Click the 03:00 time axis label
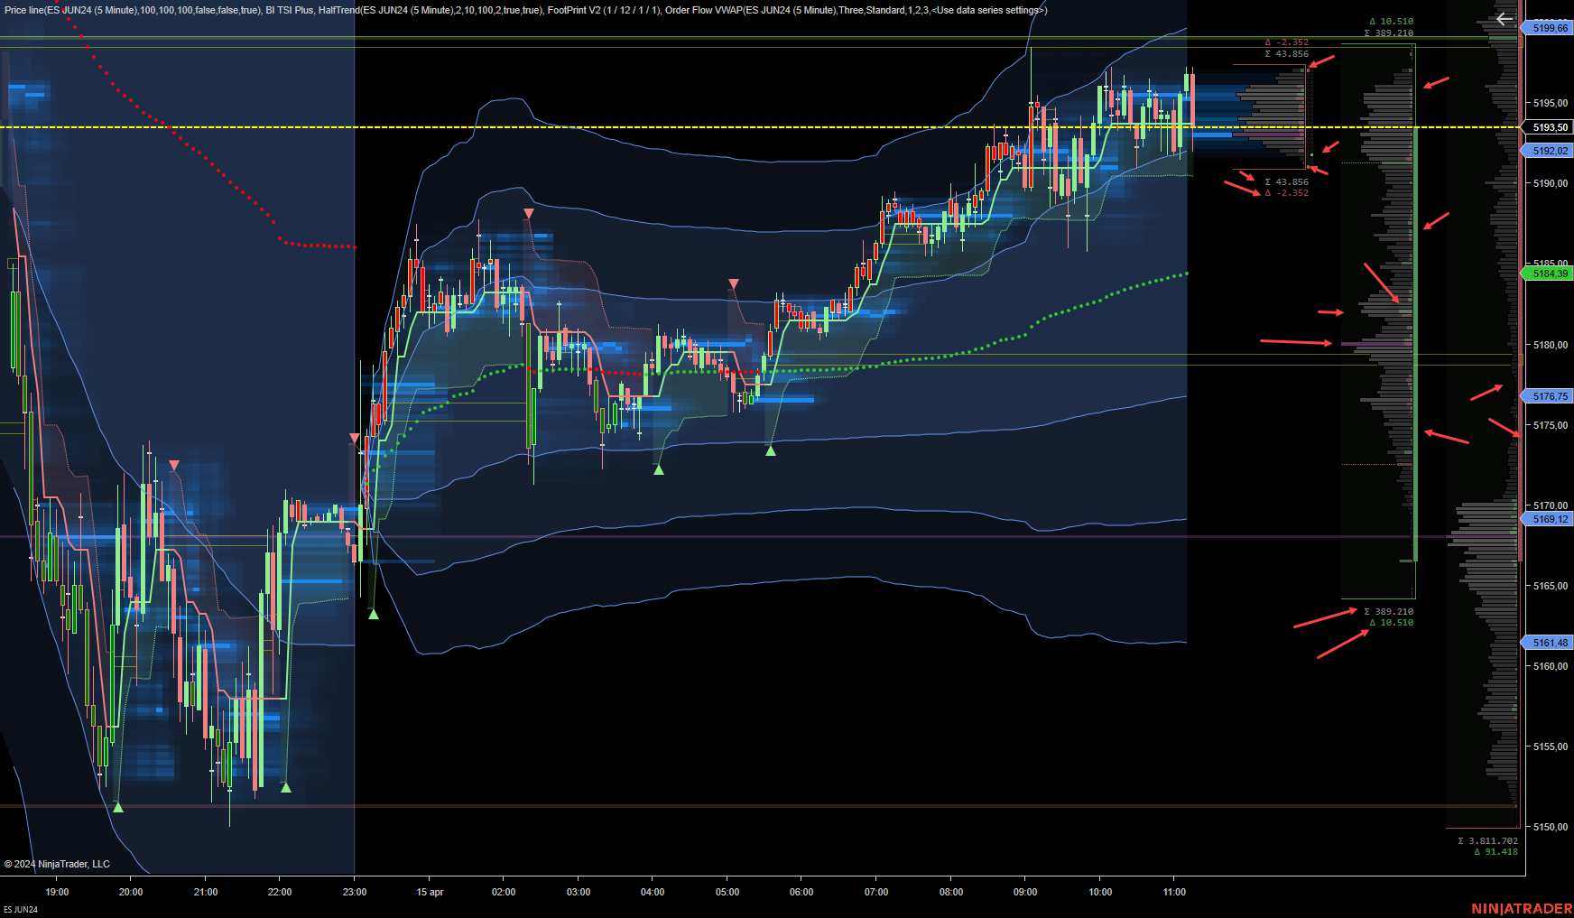This screenshot has width=1574, height=918. [x=579, y=892]
